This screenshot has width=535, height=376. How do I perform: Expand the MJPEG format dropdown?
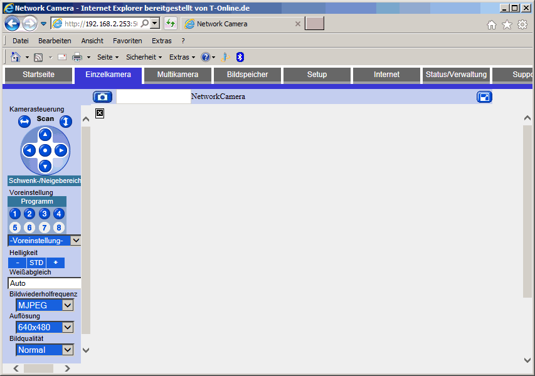[x=68, y=305]
